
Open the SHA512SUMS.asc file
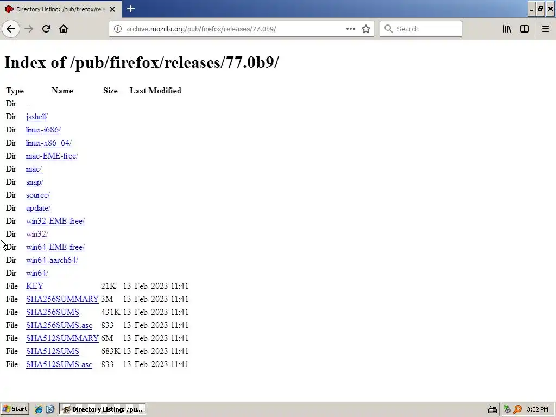[x=59, y=364]
